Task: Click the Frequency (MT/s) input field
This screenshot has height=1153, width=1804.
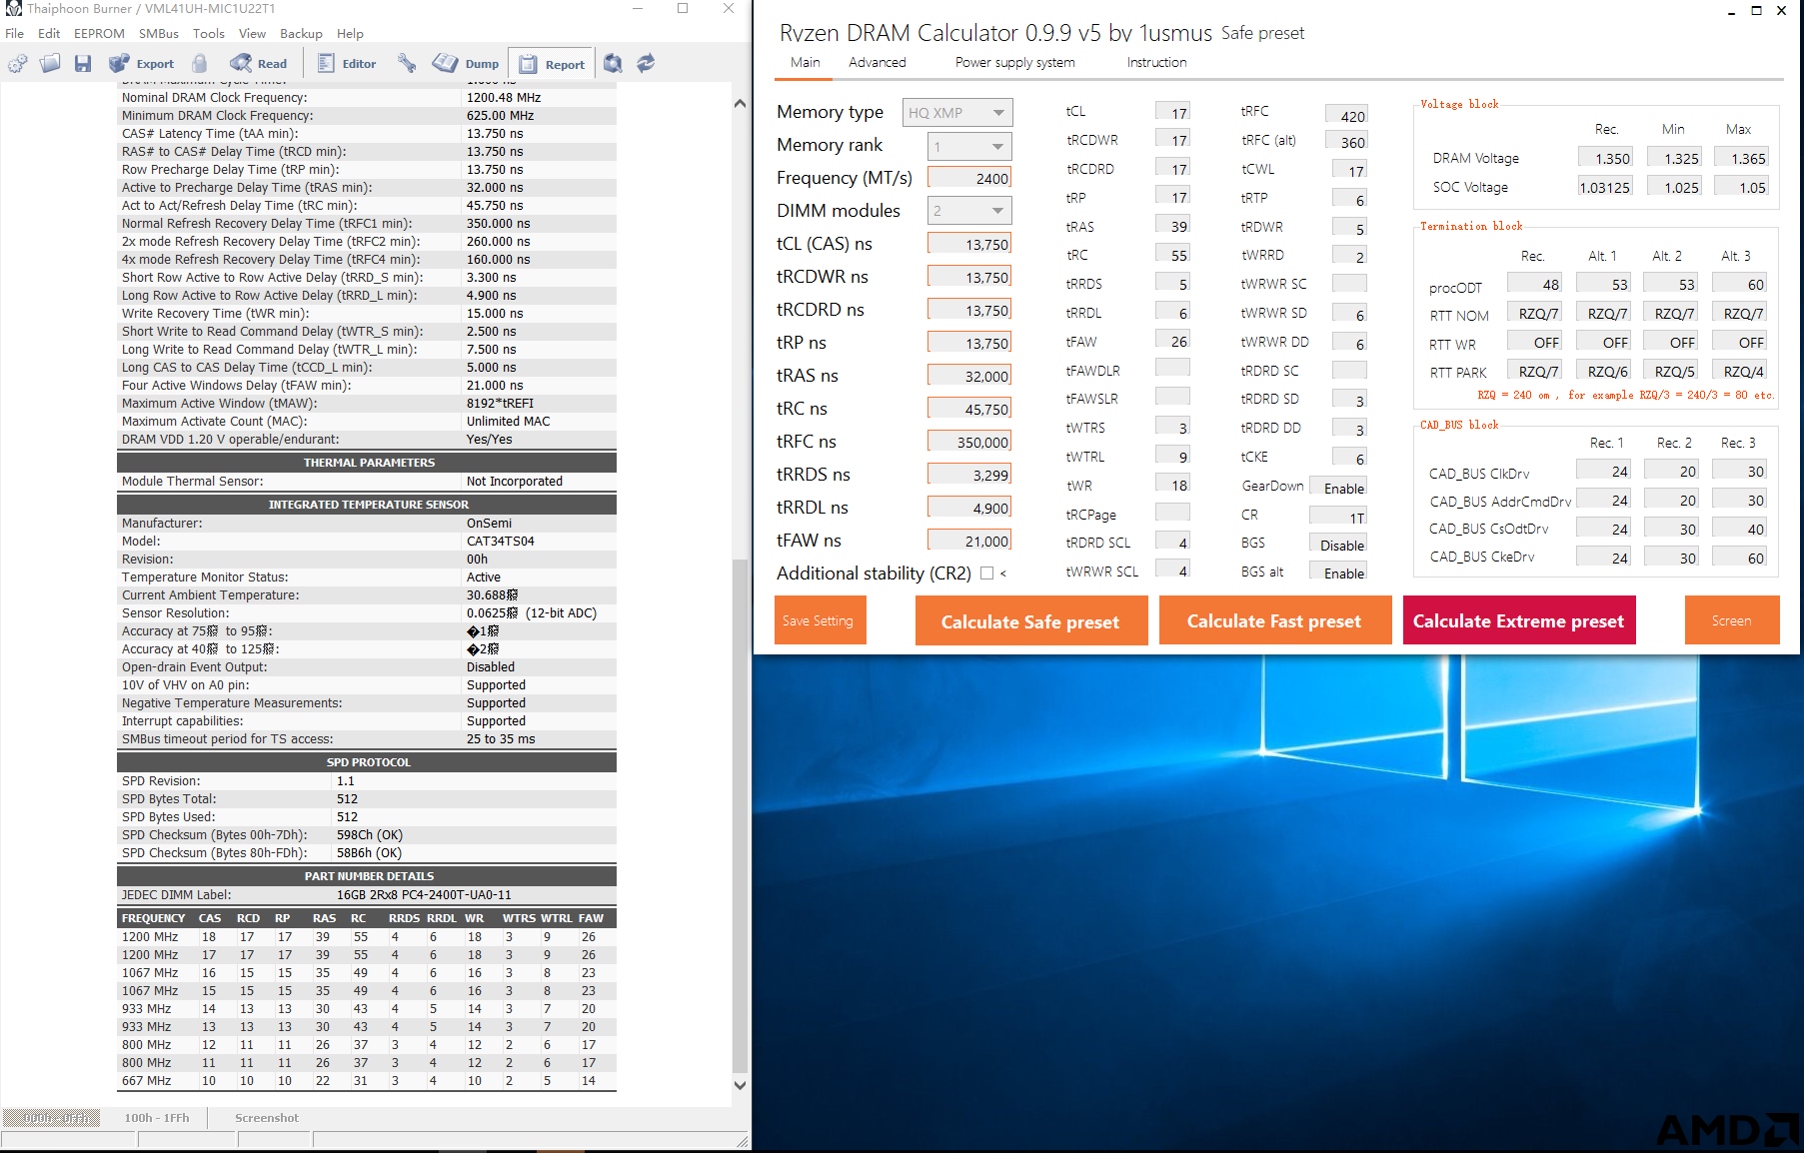Action: [x=969, y=178]
